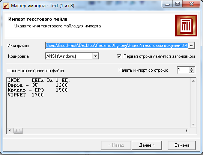203x155 pixels.
Task: Uncheck "Первая строка является заголовком" checkbox
Action: (x=119, y=56)
